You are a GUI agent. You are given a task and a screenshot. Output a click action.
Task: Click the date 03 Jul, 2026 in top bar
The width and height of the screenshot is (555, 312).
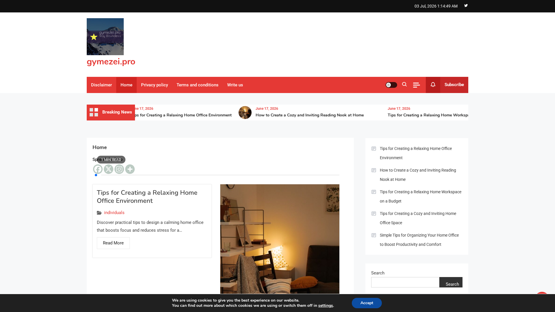point(425,6)
